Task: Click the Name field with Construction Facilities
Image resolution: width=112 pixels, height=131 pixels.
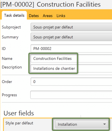Action: point(71,58)
